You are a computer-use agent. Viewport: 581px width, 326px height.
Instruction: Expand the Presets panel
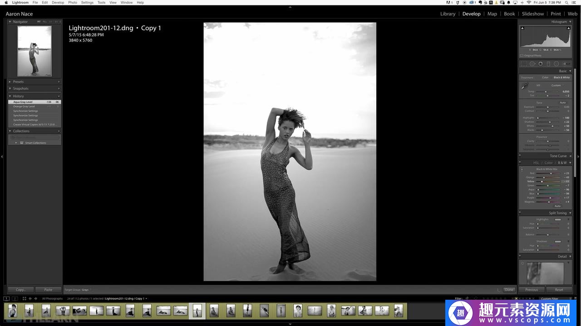10,82
